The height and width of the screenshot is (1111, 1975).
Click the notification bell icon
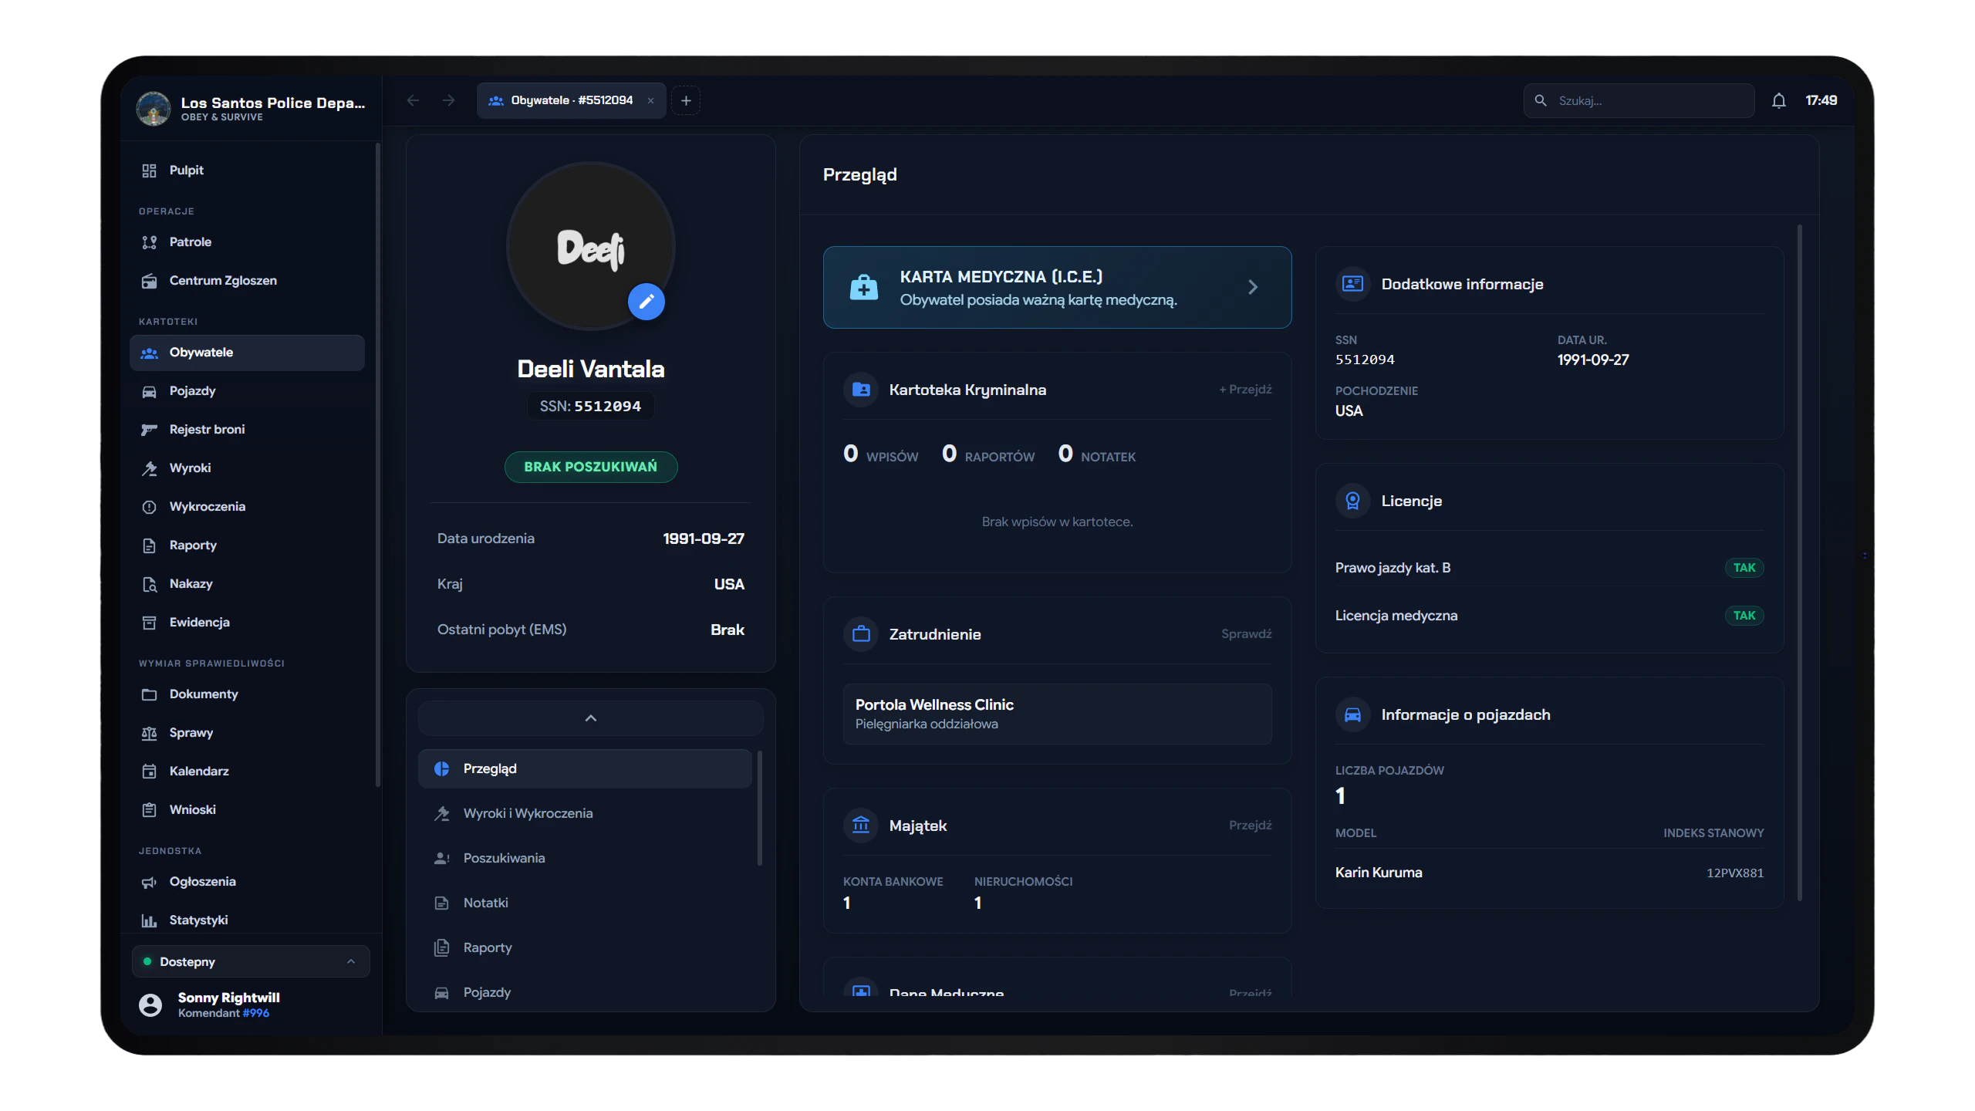[x=1778, y=101]
